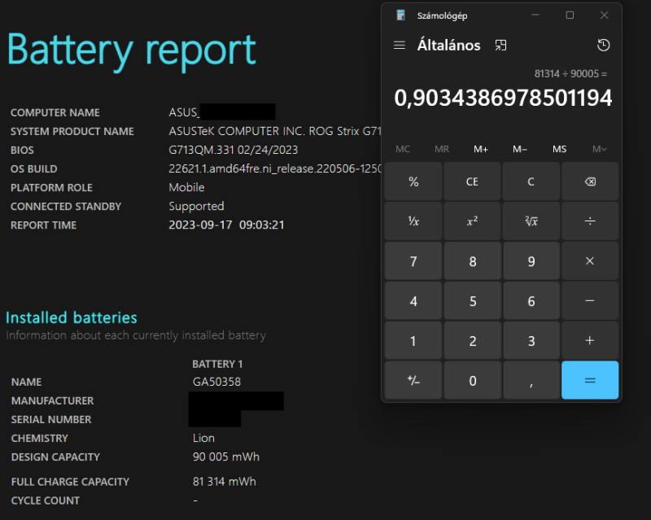Click digit 4 on calculator

(x=413, y=301)
